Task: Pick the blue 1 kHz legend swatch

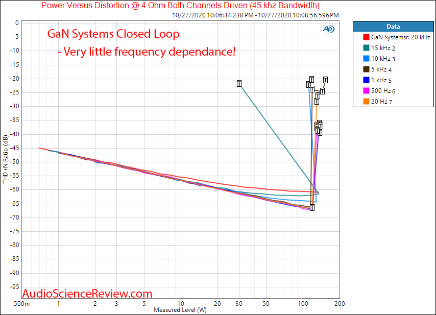Action: [366, 80]
